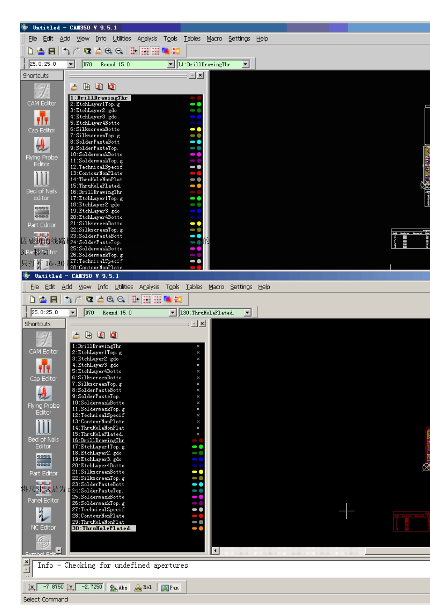Open Part Editor shortcut in lower window

click(43, 465)
